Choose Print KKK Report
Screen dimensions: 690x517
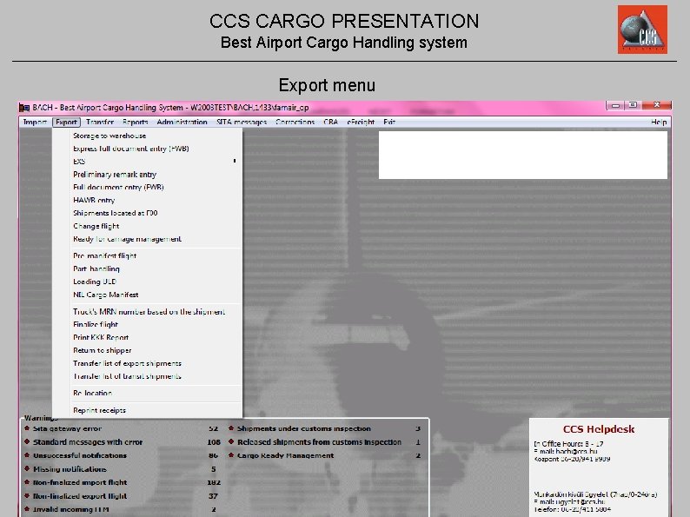(148, 337)
